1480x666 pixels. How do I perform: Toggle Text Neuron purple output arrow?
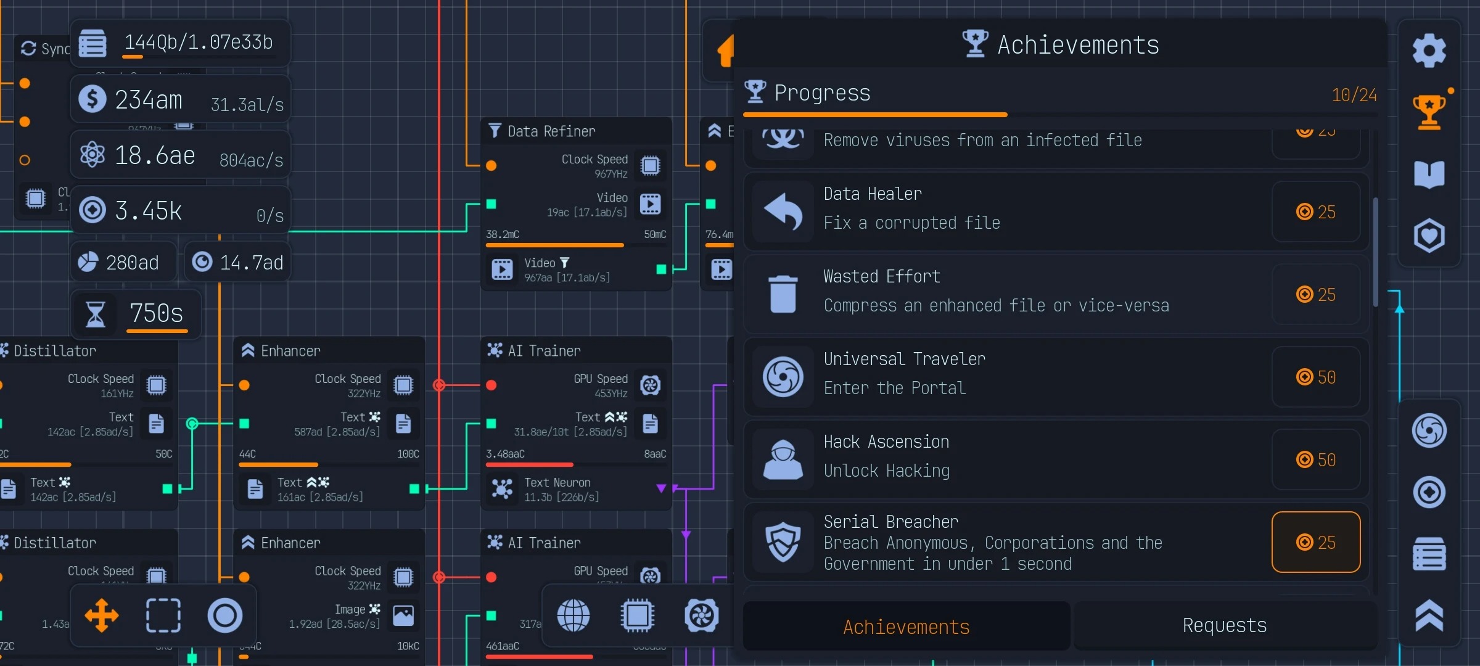(661, 488)
